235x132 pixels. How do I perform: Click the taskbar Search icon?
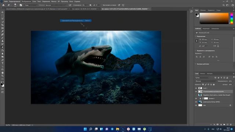(91, 129)
